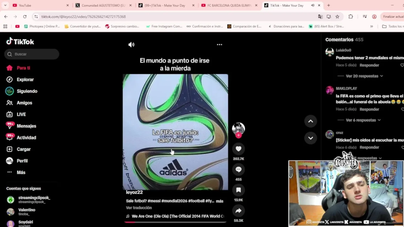
Task: Reply to MAKLOPLAY's comment
Action: 369,109
